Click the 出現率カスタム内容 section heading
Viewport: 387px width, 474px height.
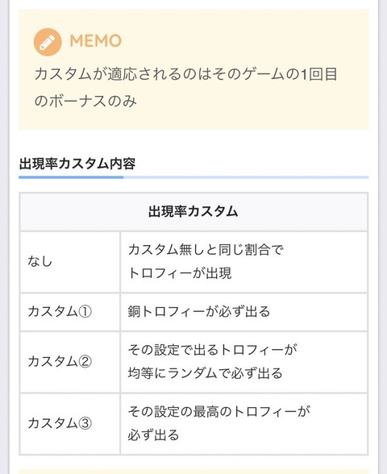[77, 164]
